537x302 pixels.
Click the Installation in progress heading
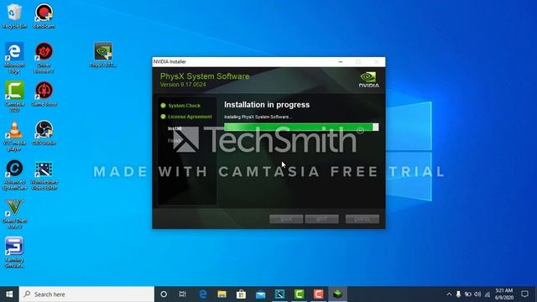(267, 105)
